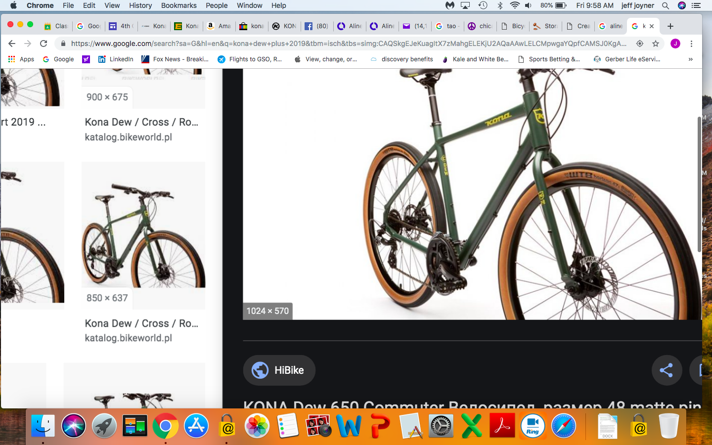This screenshot has width=712, height=445.
Task: Open the LinkedIn bookmark
Action: pyautogui.click(x=116, y=59)
